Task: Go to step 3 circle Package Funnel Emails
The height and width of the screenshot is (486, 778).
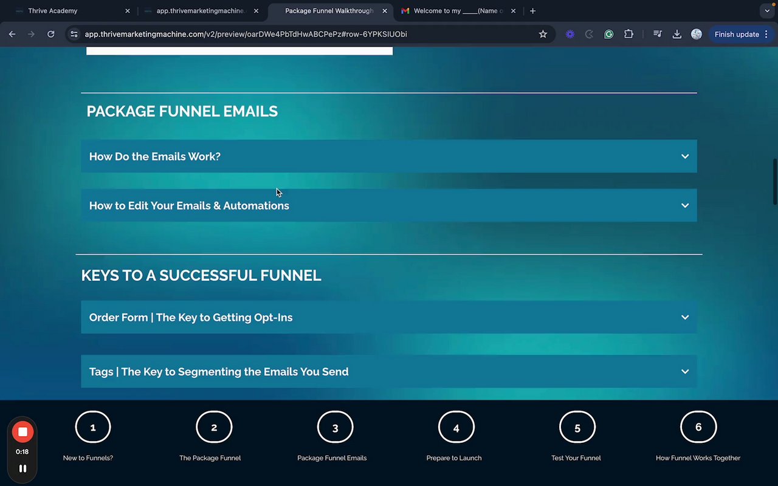Action: click(x=335, y=427)
